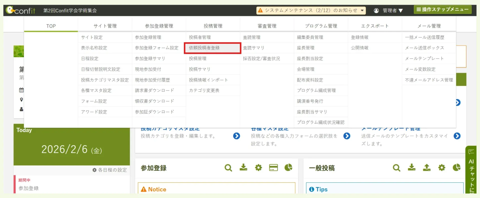This screenshot has height=198, width=480.
Task: Open the 投稿管理 menu header
Action: 213,26
